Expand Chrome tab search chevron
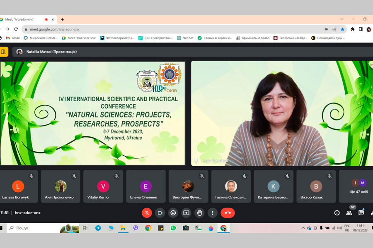The image size is (373, 248). pos(342,19)
